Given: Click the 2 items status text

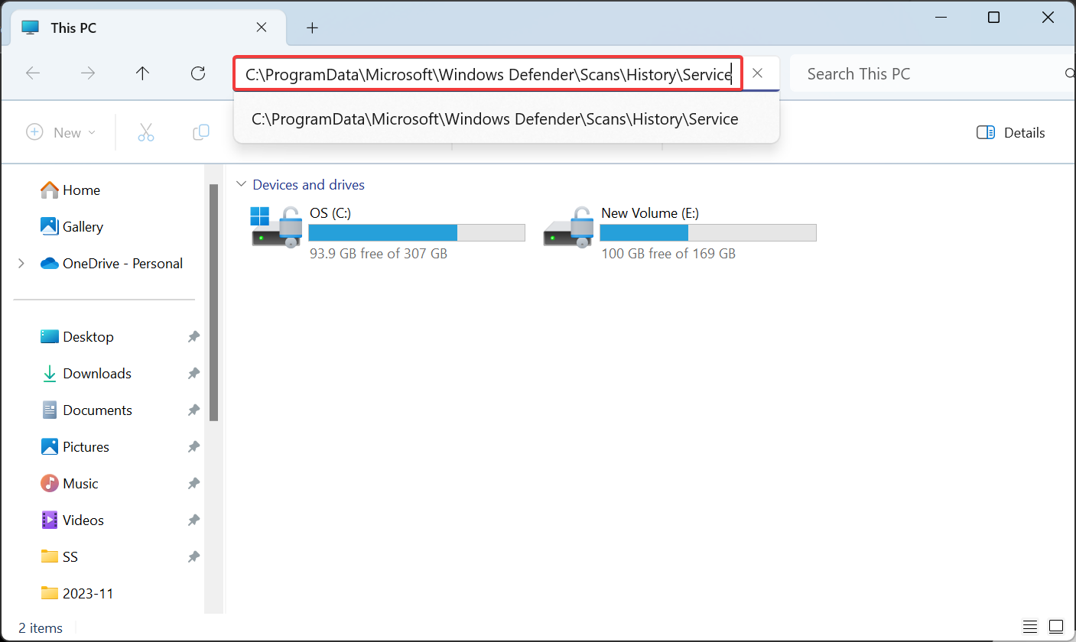Looking at the screenshot, I should pos(41,628).
